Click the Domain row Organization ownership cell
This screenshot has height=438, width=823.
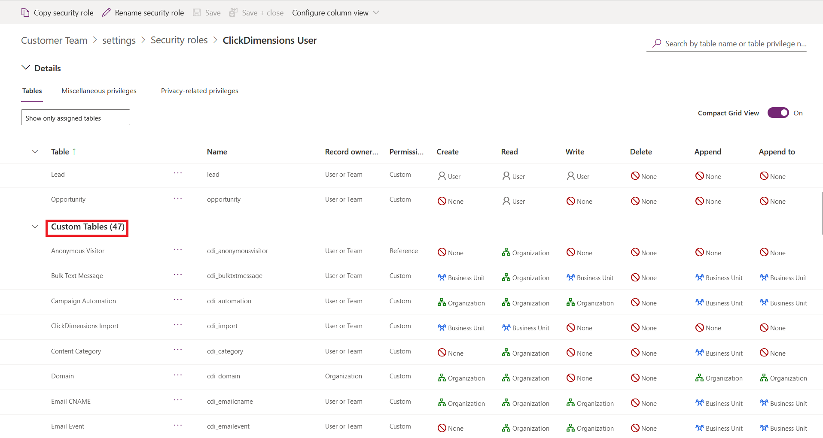(344, 376)
